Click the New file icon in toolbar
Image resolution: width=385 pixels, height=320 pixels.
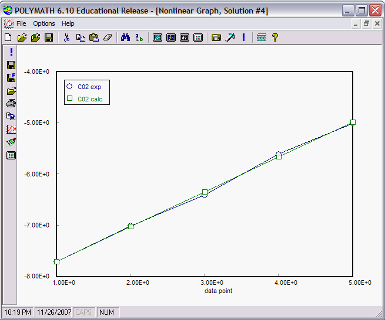tap(8, 38)
